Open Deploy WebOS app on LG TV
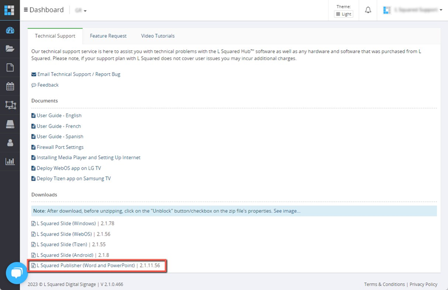The height and width of the screenshot is (290, 448). coord(69,168)
